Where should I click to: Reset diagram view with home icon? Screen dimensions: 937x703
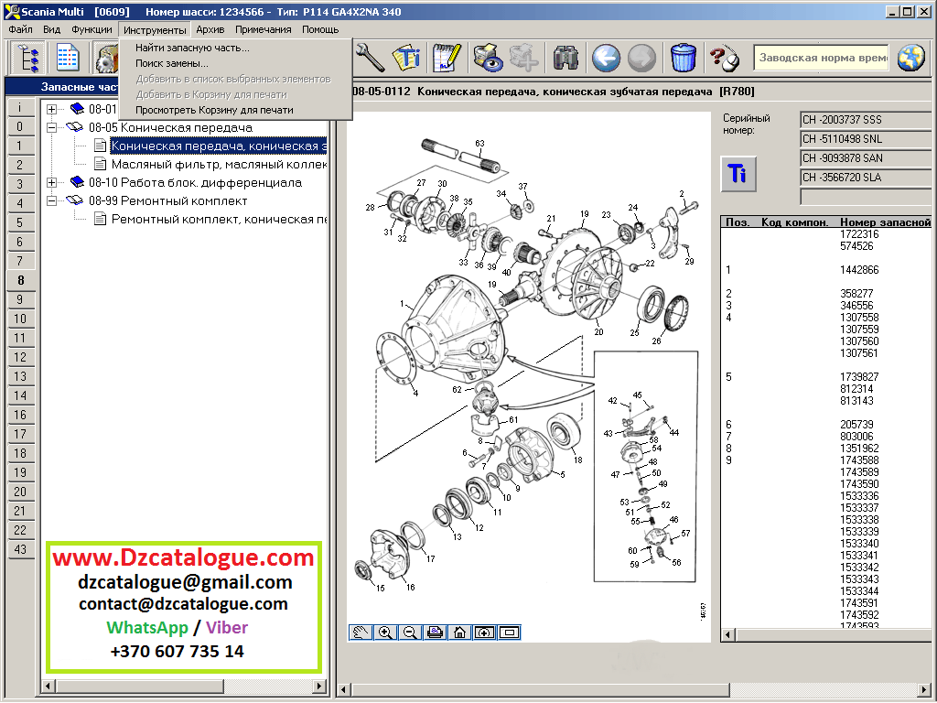click(x=459, y=633)
